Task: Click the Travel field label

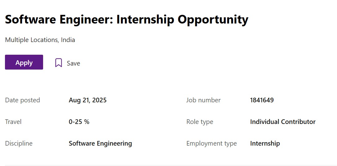Action: 13,122
